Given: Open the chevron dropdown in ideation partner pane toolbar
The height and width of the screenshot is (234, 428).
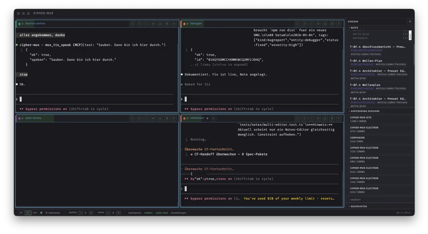Looking at the screenshot, I should [146, 24].
